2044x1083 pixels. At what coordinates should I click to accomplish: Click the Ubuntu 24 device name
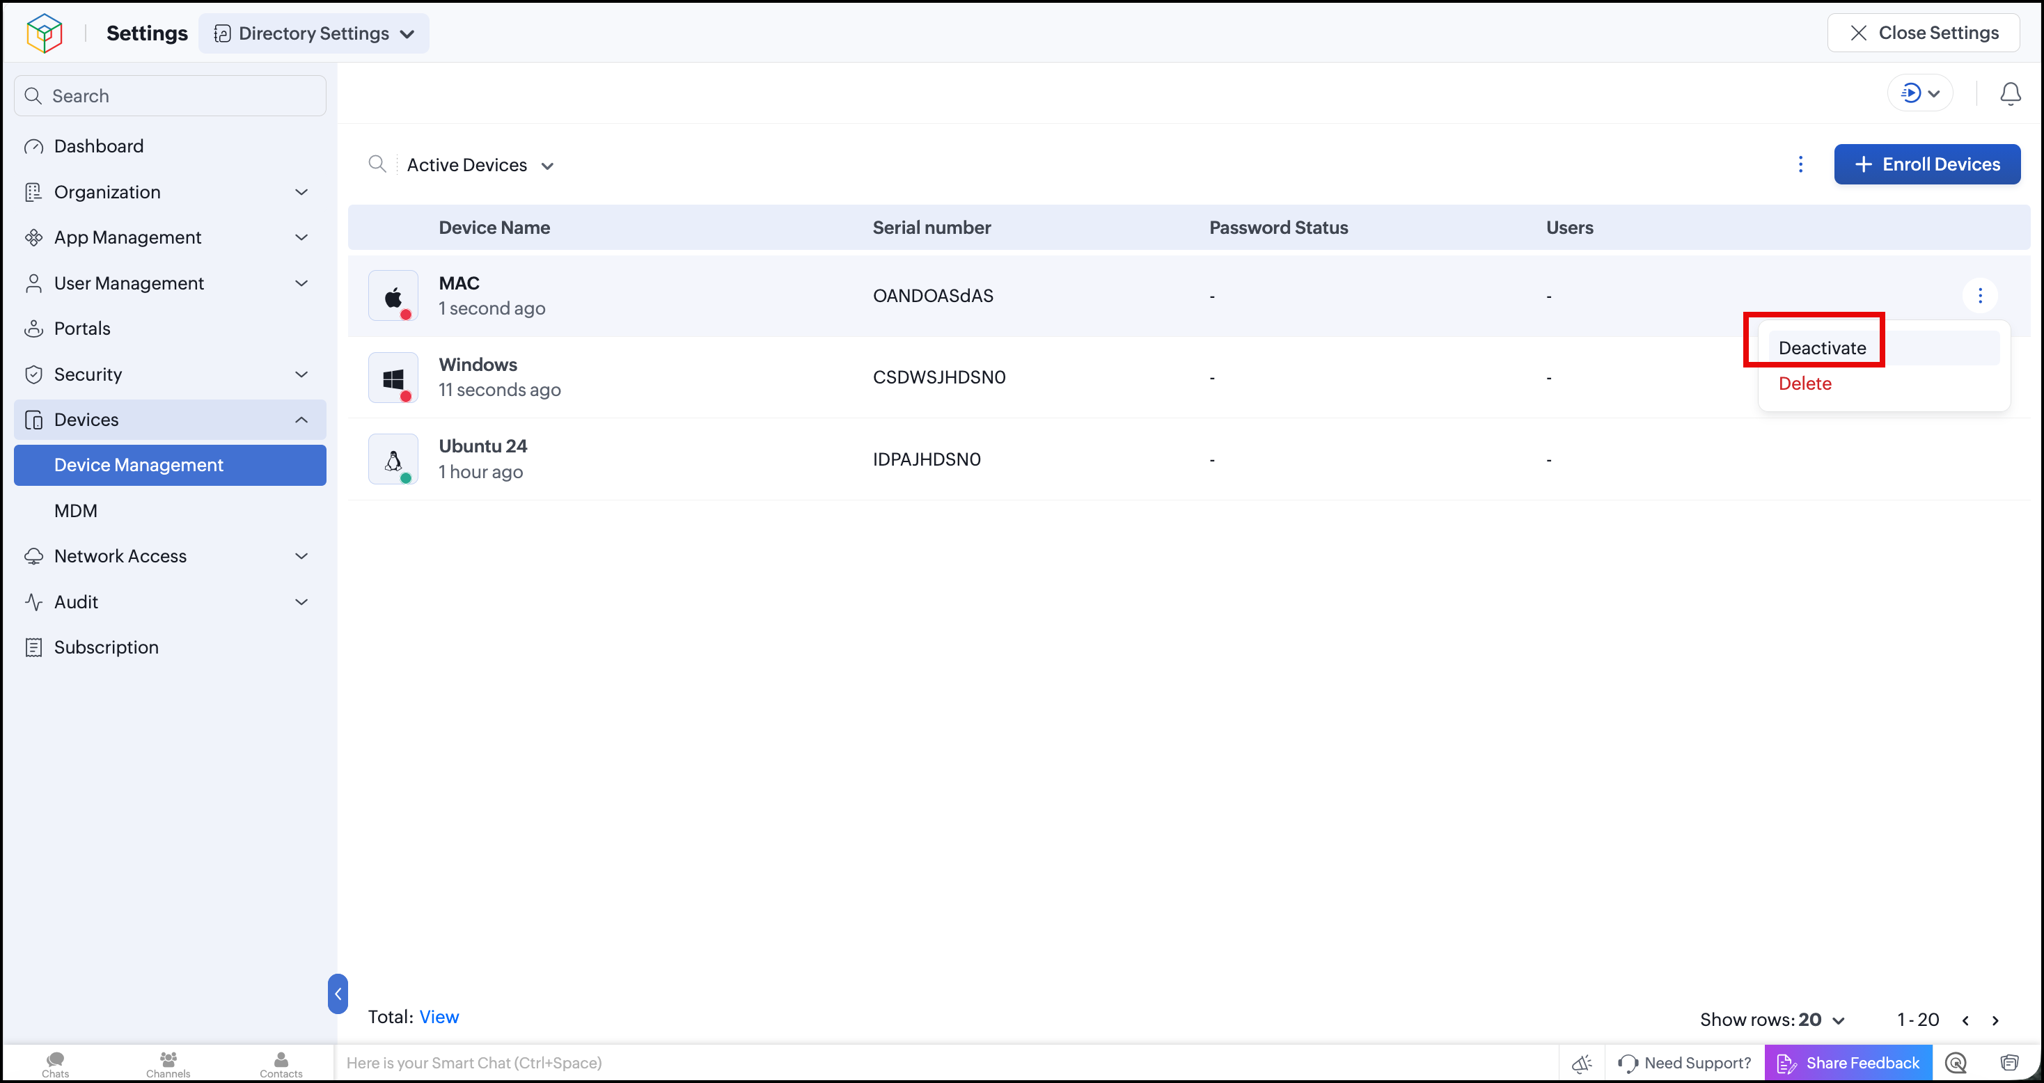pyautogui.click(x=483, y=447)
